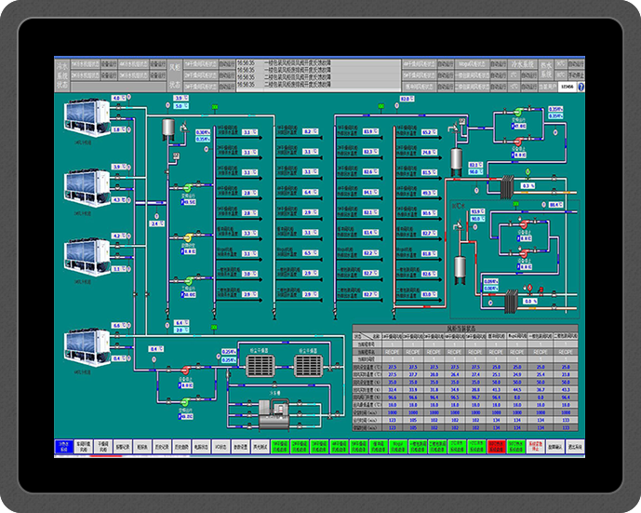Click the first RECIPE cell in the table
Viewport: 641px width, 513px height.
point(392,353)
